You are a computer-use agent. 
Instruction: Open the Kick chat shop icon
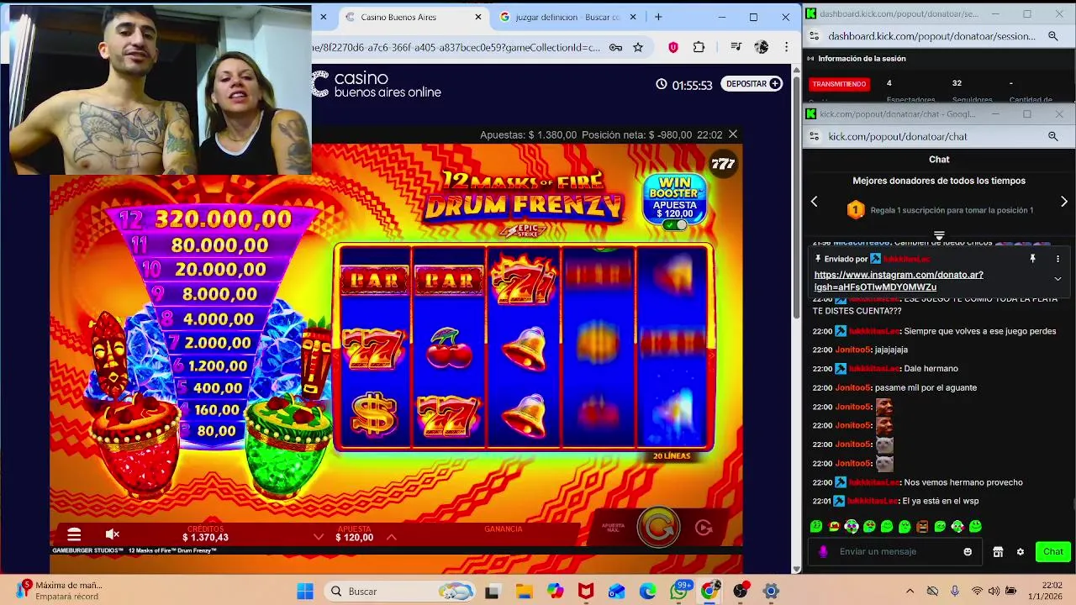998,551
